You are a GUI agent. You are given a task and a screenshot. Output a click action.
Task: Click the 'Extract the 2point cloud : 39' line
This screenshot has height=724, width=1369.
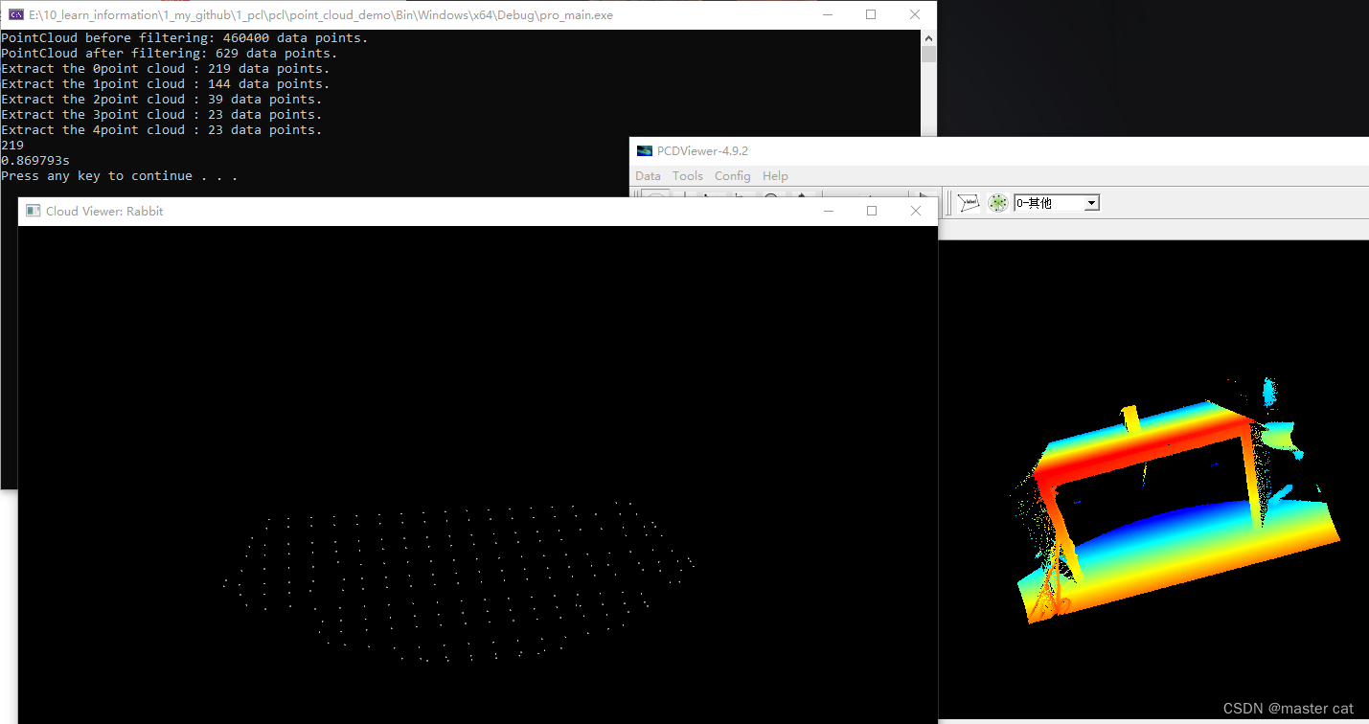point(162,100)
